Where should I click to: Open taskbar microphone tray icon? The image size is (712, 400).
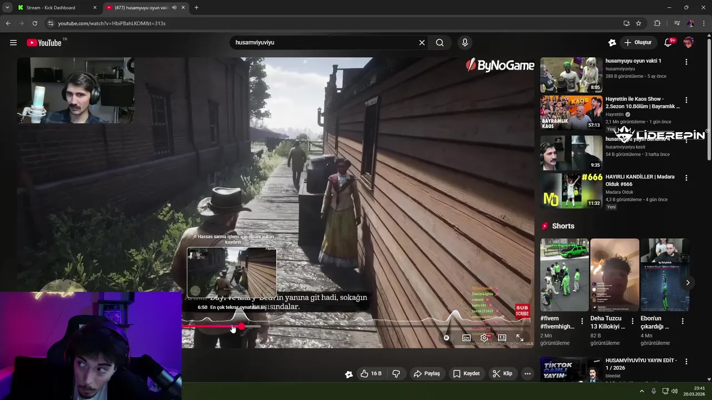tap(654, 391)
